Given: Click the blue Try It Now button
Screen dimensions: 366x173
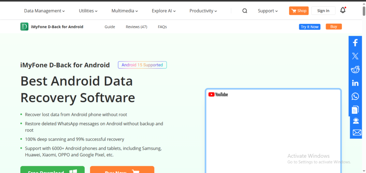Looking at the screenshot, I should click(310, 27).
